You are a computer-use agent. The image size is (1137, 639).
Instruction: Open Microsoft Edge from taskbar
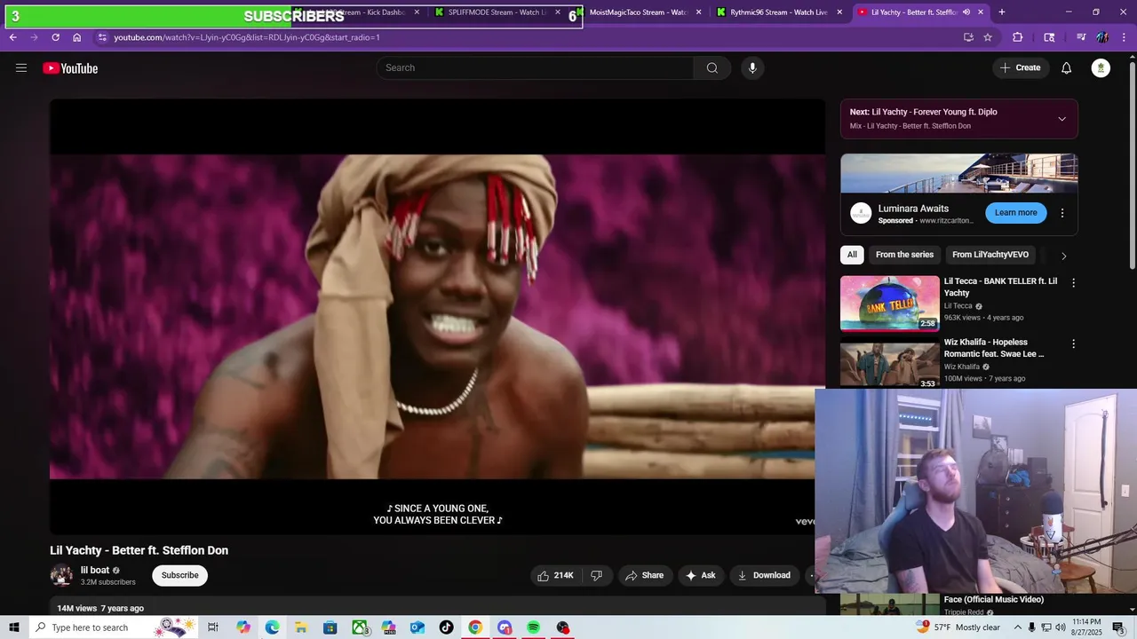tap(272, 627)
